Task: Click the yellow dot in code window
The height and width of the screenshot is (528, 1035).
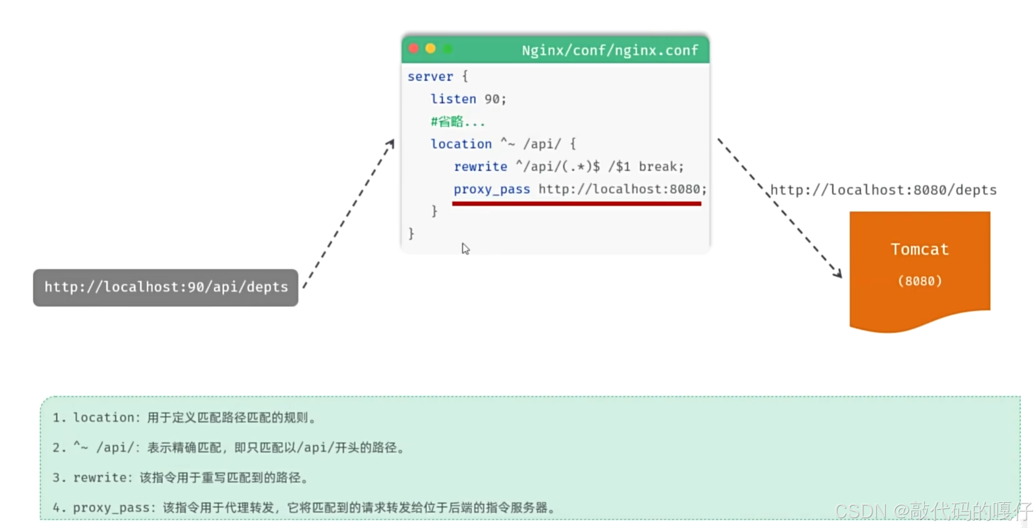Action: [x=430, y=49]
